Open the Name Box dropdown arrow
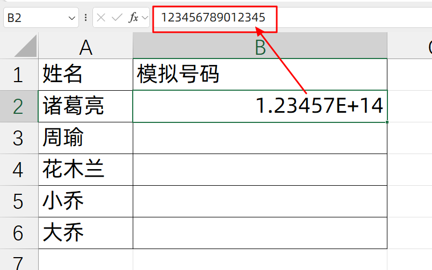The width and height of the screenshot is (432, 270). click(71, 18)
